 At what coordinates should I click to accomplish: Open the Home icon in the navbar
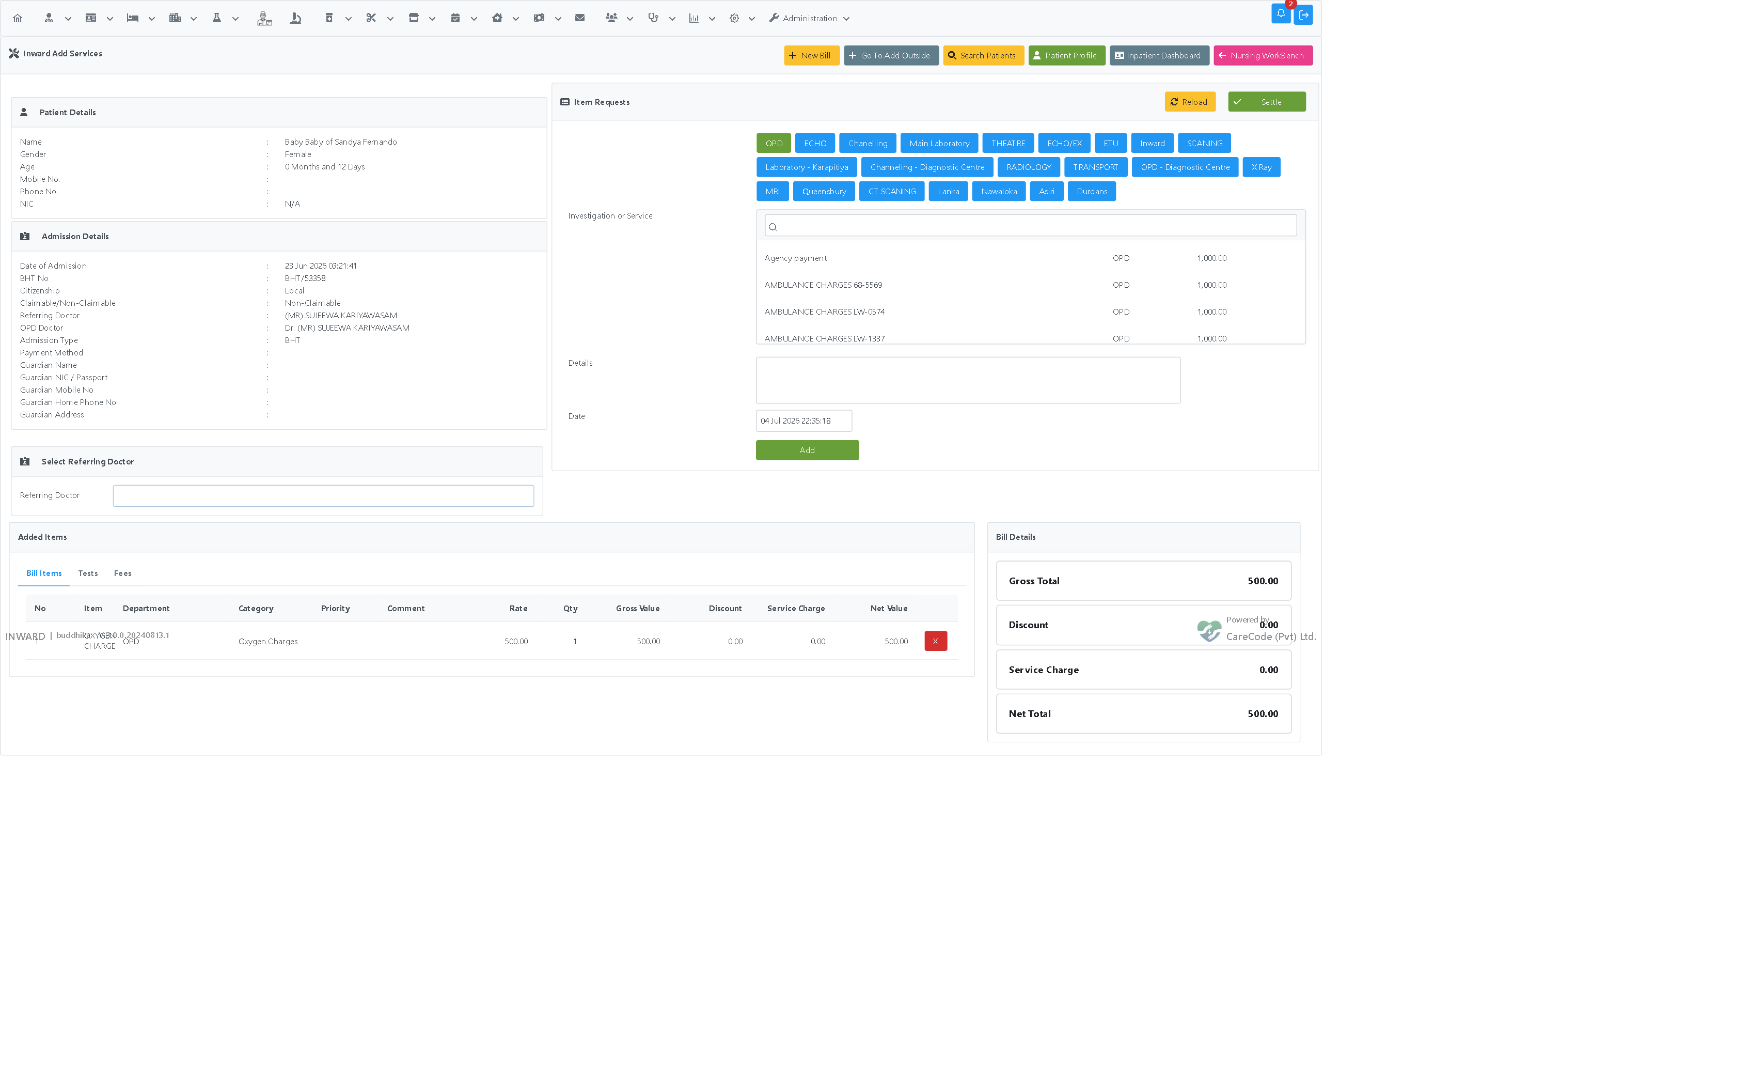(18, 19)
